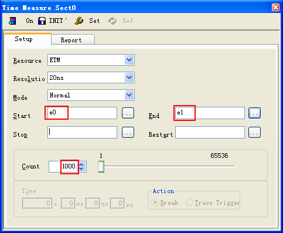
Task: Increase Count with the spinner arrows
Action: coord(81,164)
